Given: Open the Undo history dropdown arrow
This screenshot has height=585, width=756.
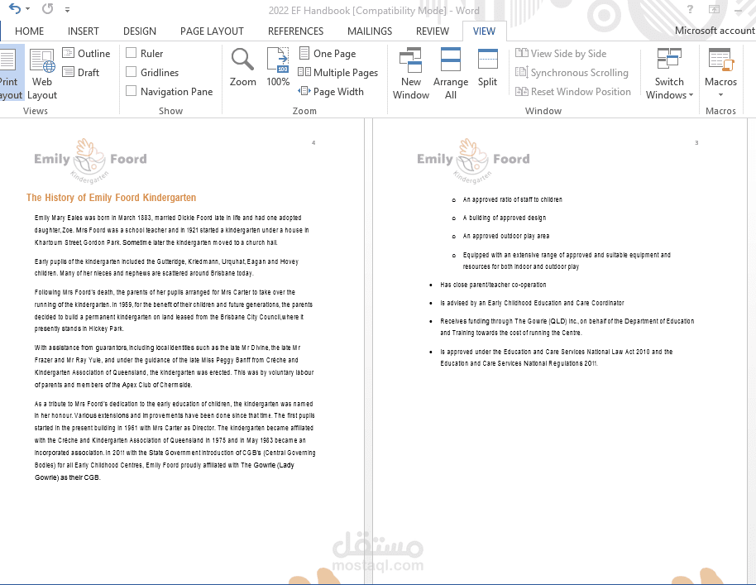Looking at the screenshot, I should tap(27, 9).
